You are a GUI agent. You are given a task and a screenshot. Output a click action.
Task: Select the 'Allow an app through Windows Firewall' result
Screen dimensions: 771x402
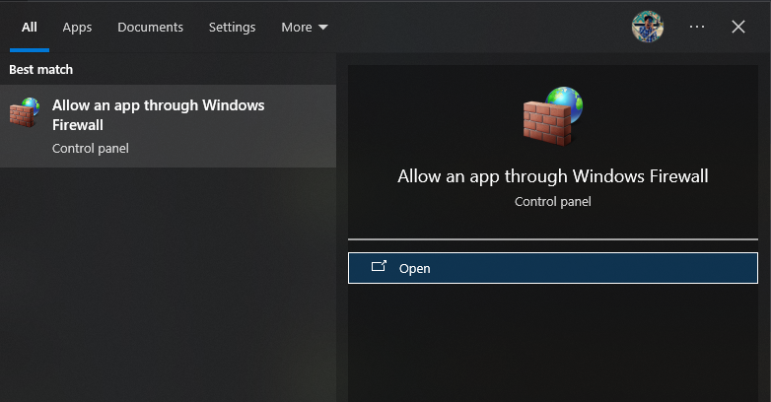coord(169,126)
